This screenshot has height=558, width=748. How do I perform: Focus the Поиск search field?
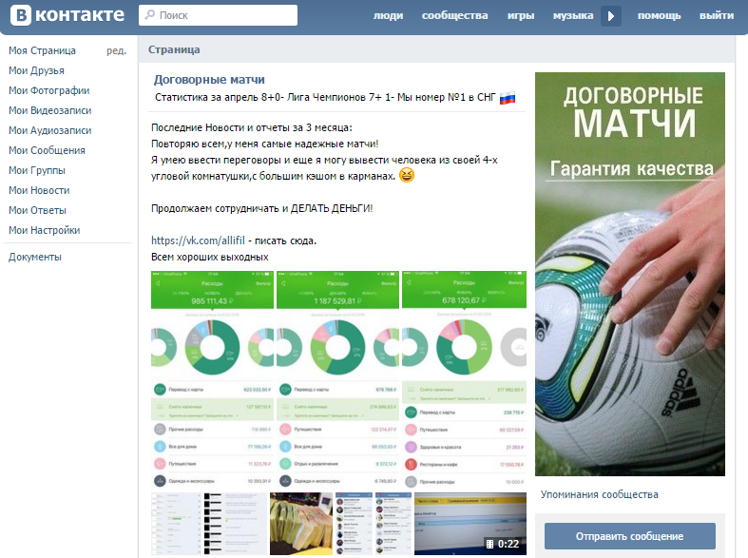218,15
